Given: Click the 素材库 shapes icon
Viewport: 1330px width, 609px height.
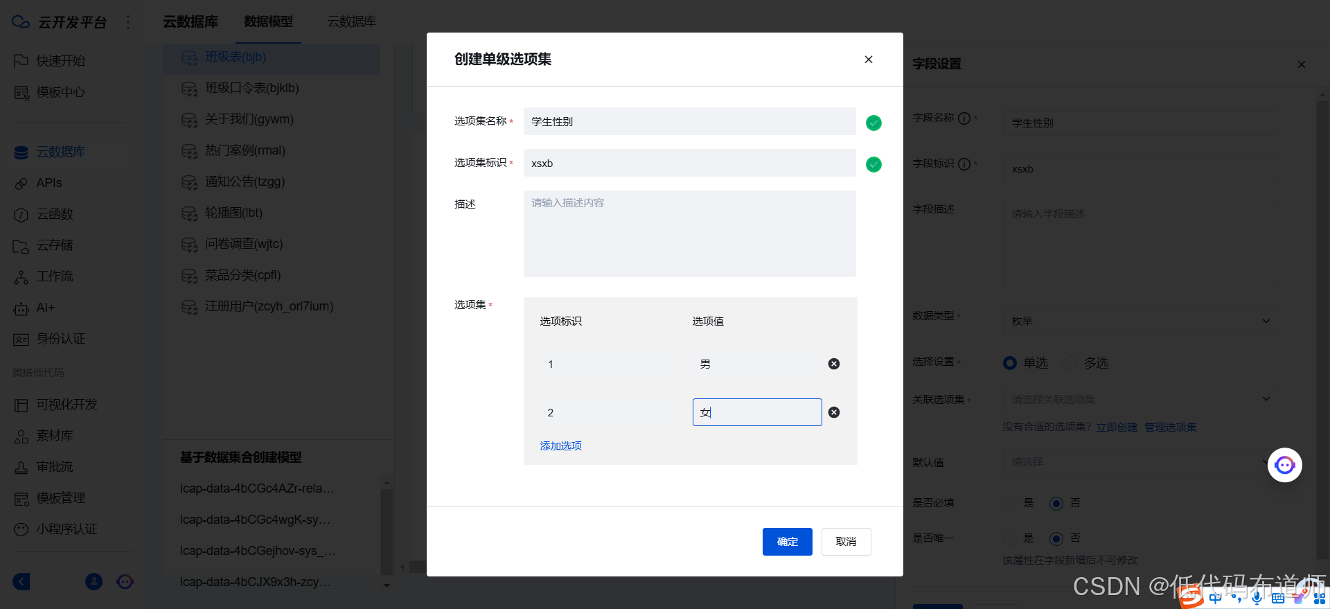Looking at the screenshot, I should click(21, 436).
